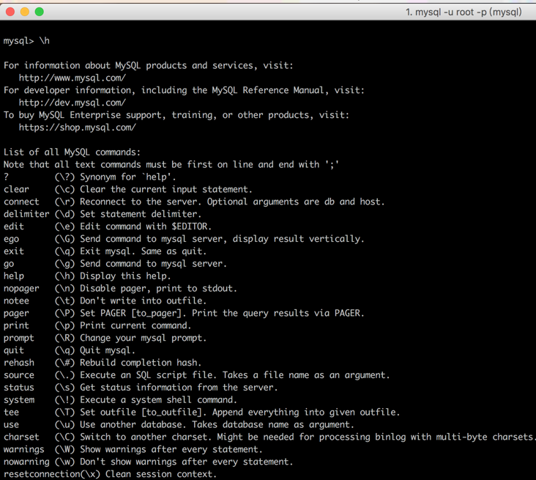Select the 'rehash' command row
Image resolution: width=536 pixels, height=480 pixels.
(103, 363)
